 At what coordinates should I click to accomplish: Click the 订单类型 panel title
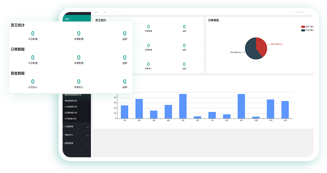[x=213, y=20]
